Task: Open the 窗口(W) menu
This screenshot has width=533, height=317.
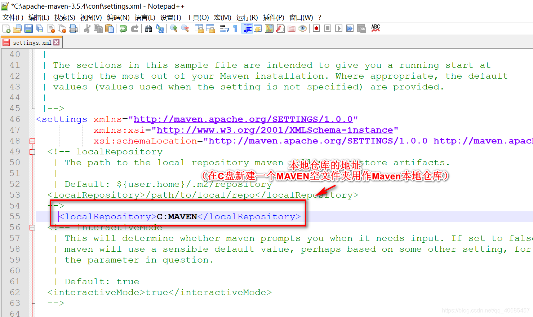Action: (x=301, y=18)
